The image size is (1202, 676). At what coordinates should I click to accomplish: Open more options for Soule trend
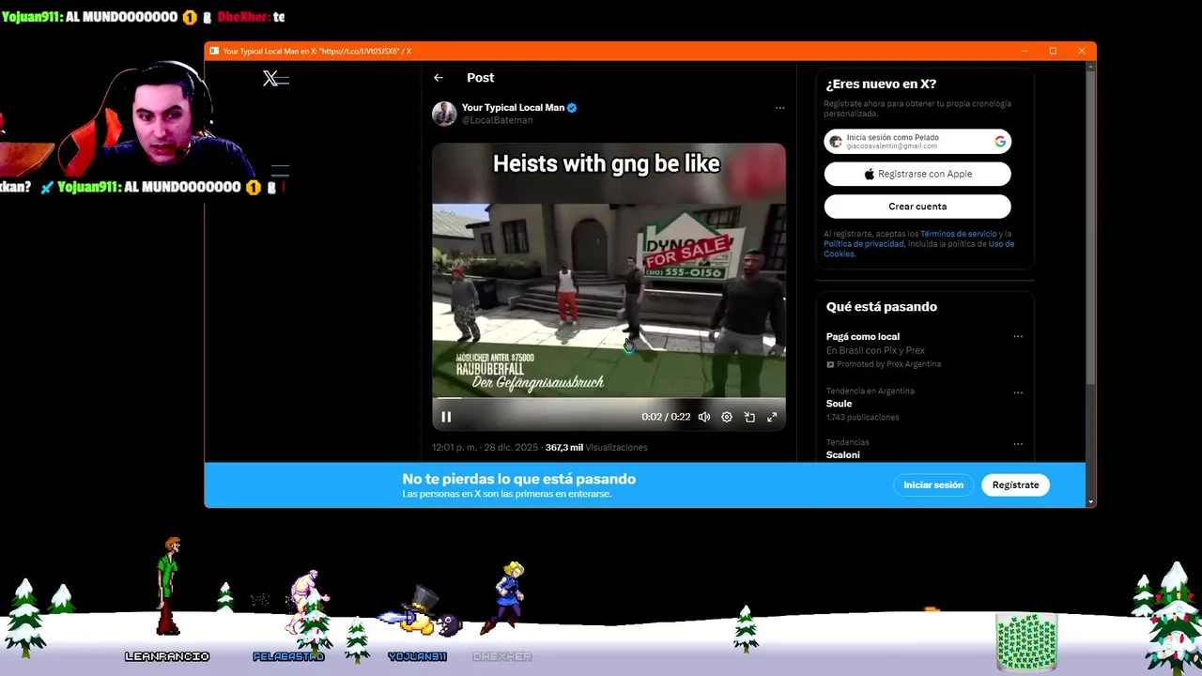[1018, 392]
